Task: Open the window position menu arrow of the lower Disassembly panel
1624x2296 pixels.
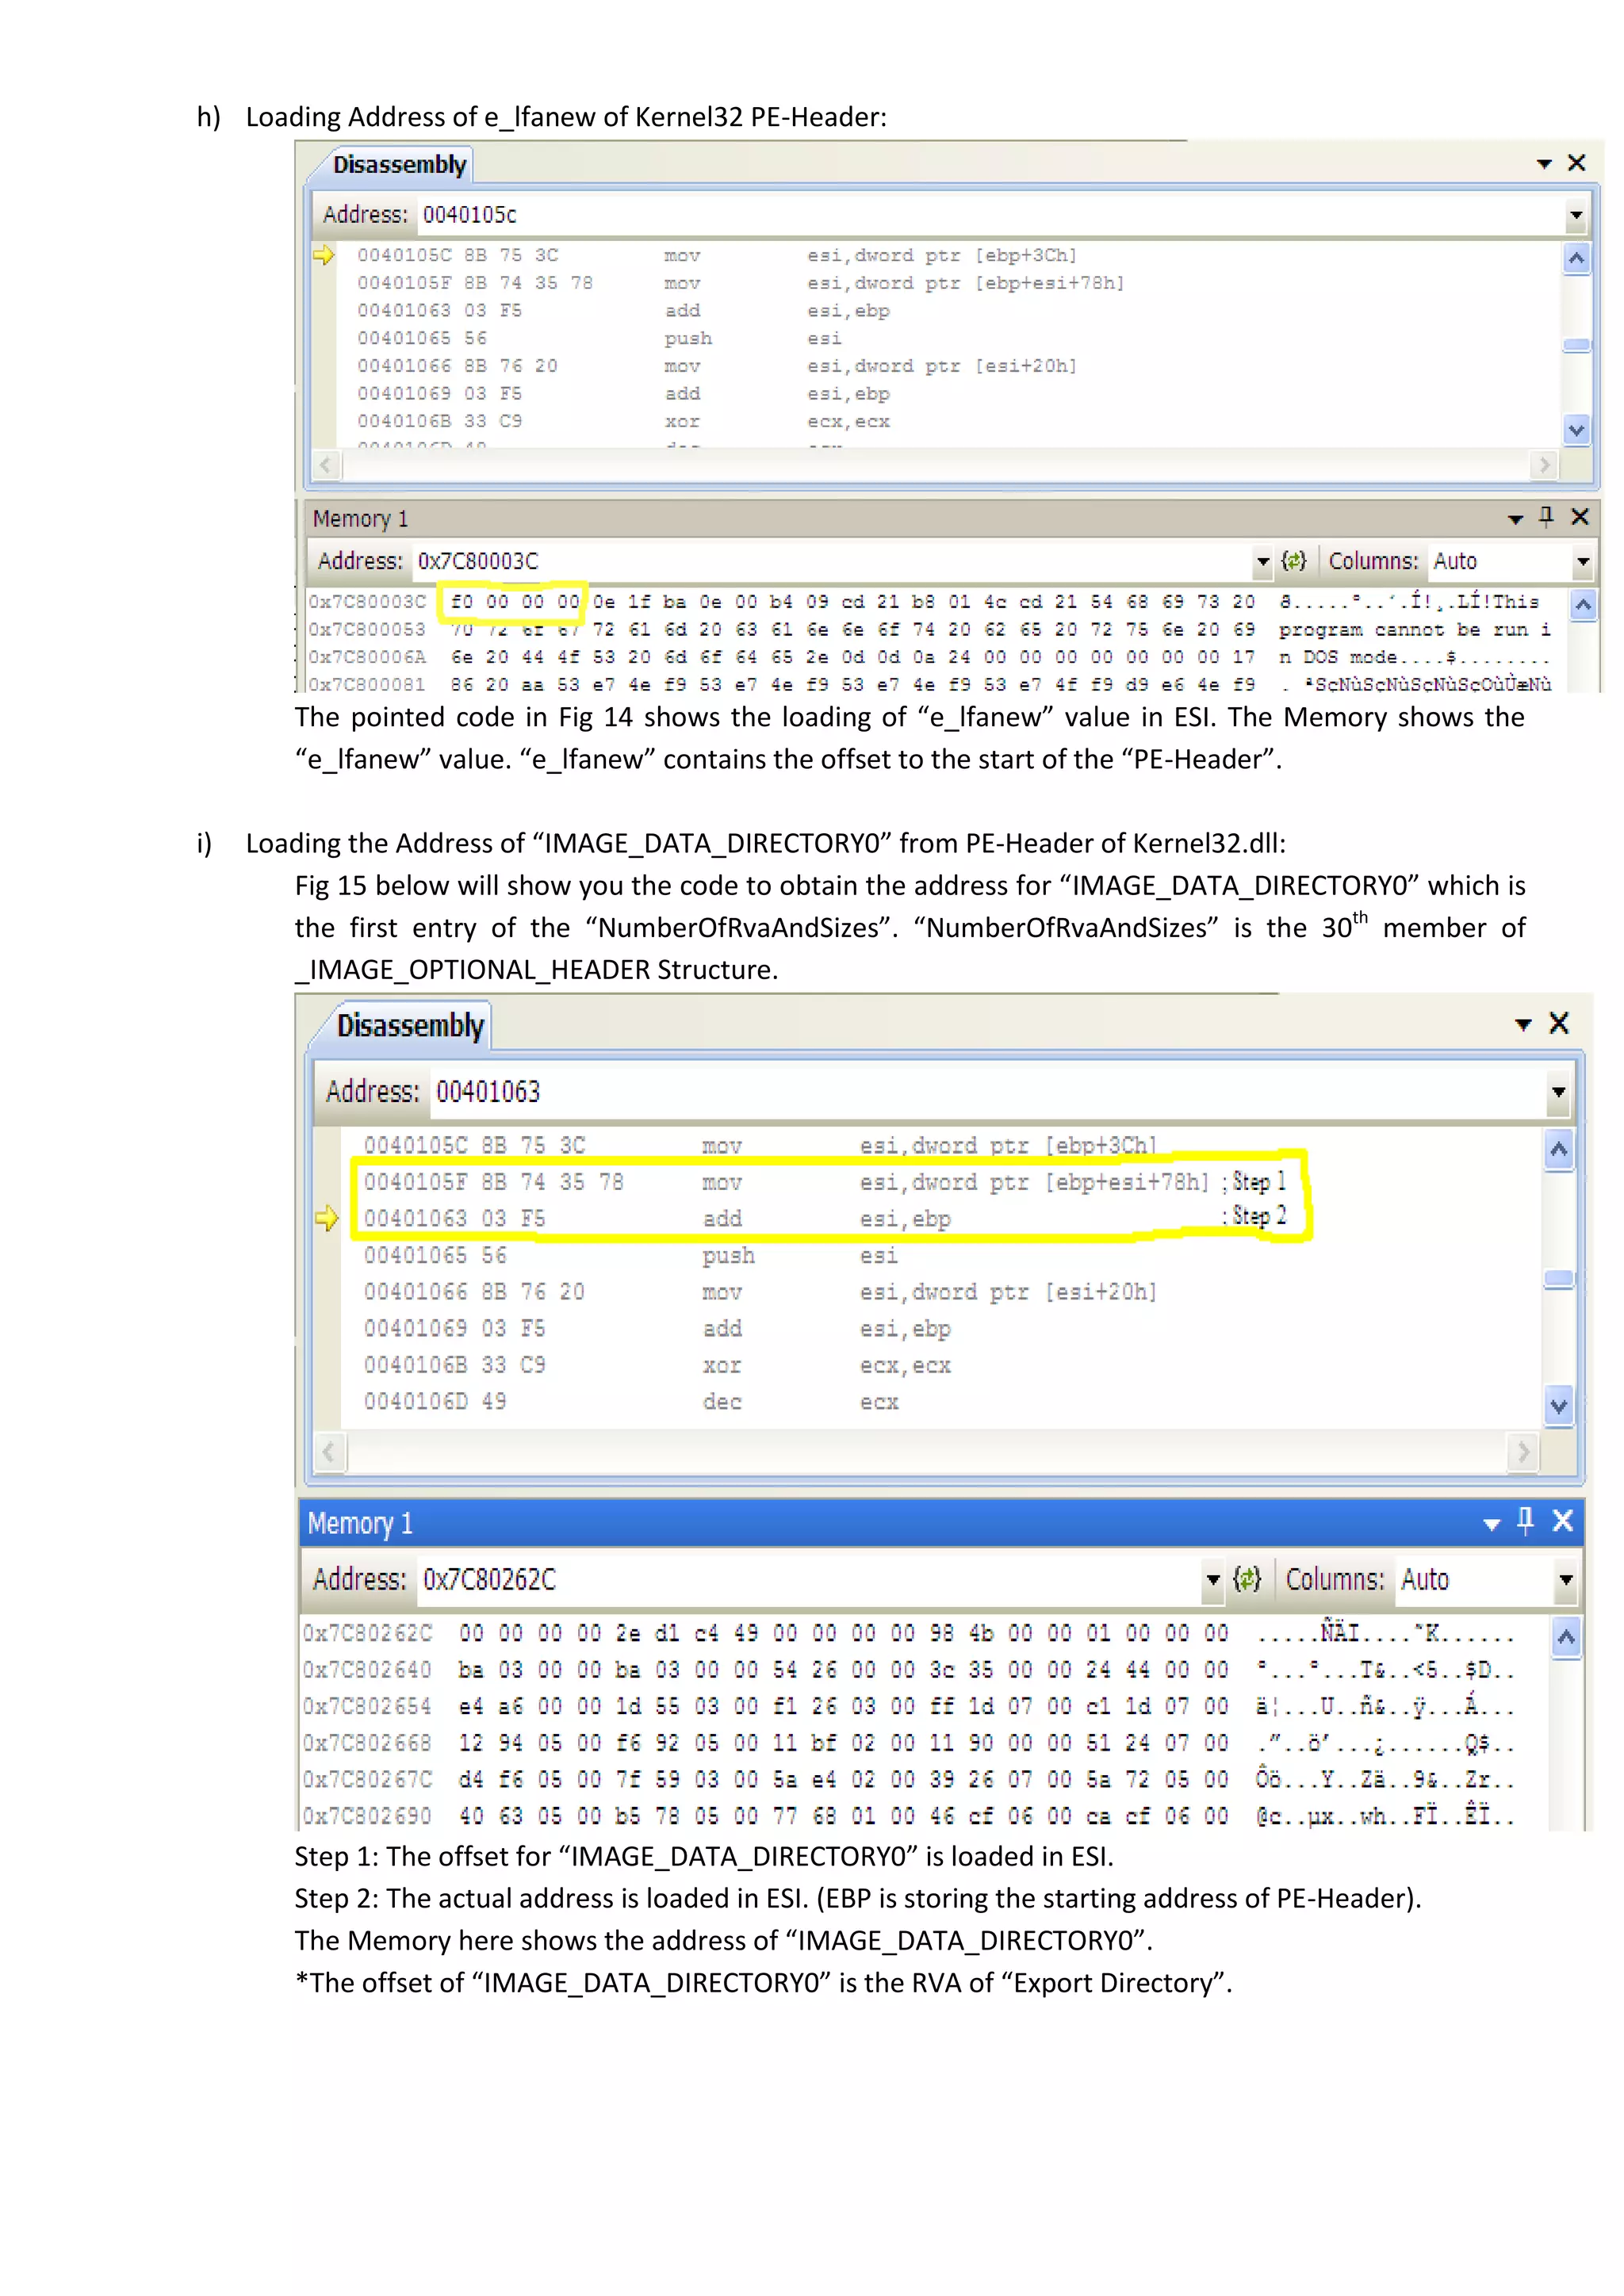Action: (1523, 1024)
